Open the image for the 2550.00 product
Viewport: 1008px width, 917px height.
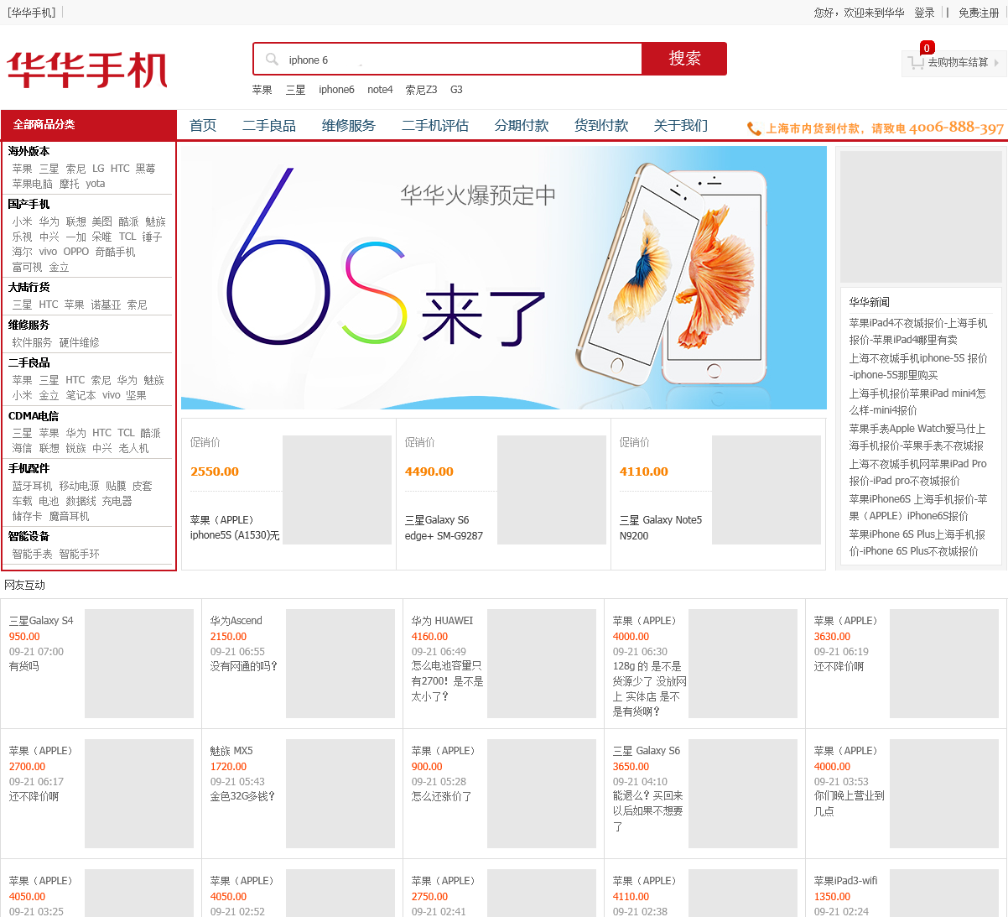click(x=336, y=490)
